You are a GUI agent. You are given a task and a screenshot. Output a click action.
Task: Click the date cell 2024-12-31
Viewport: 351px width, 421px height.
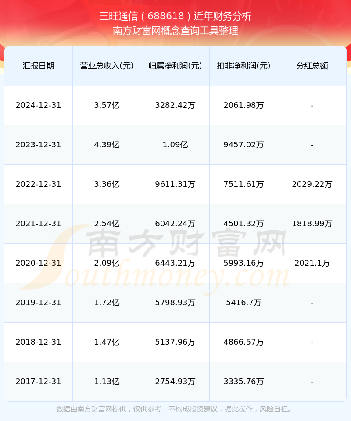(39, 105)
